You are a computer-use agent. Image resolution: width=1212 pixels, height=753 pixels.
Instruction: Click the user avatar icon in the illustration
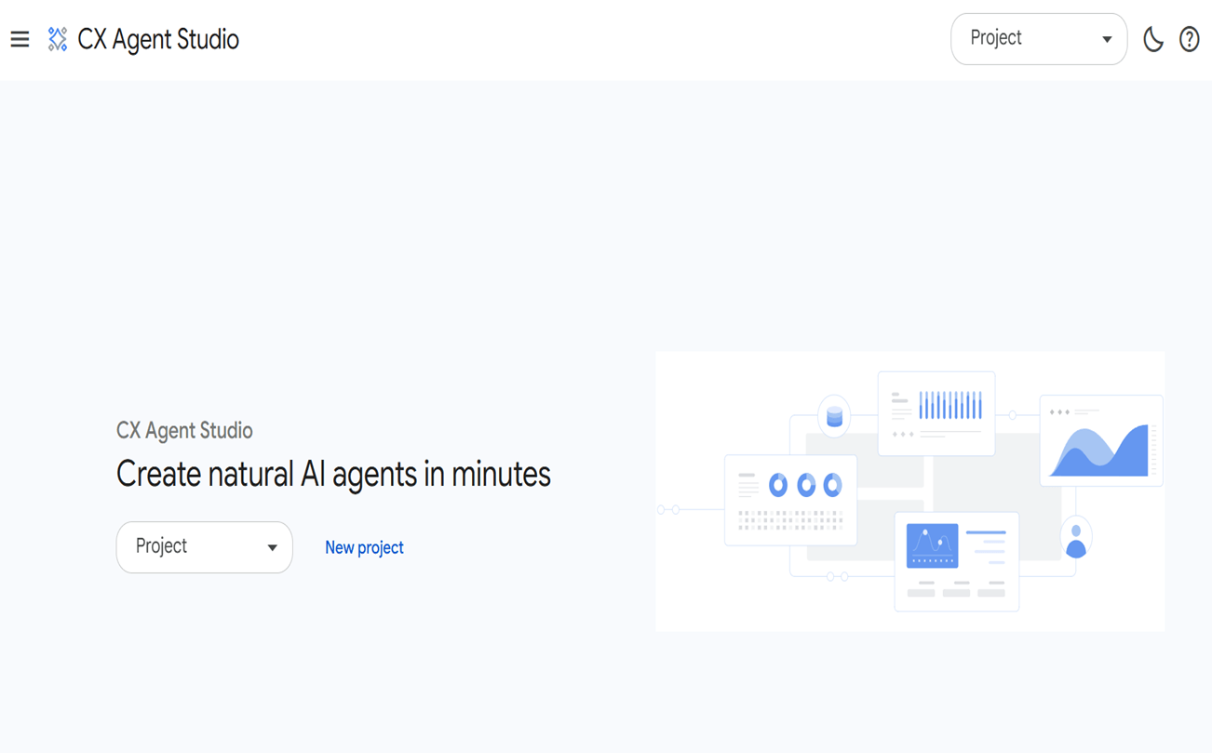[1075, 540]
